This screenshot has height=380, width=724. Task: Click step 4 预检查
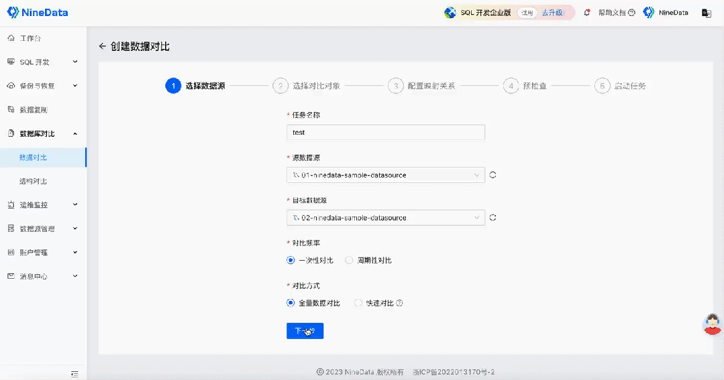pyautogui.click(x=525, y=86)
